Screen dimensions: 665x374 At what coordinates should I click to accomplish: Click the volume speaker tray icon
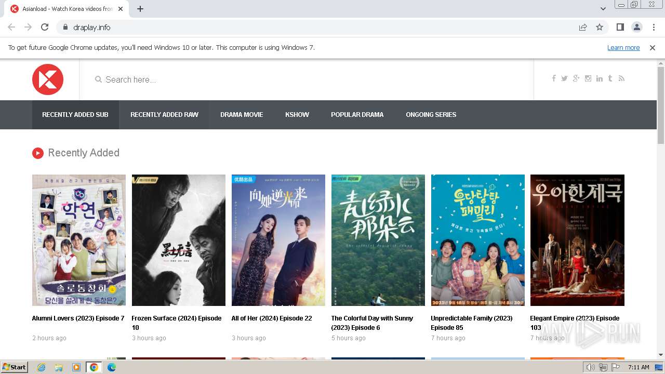click(x=591, y=367)
